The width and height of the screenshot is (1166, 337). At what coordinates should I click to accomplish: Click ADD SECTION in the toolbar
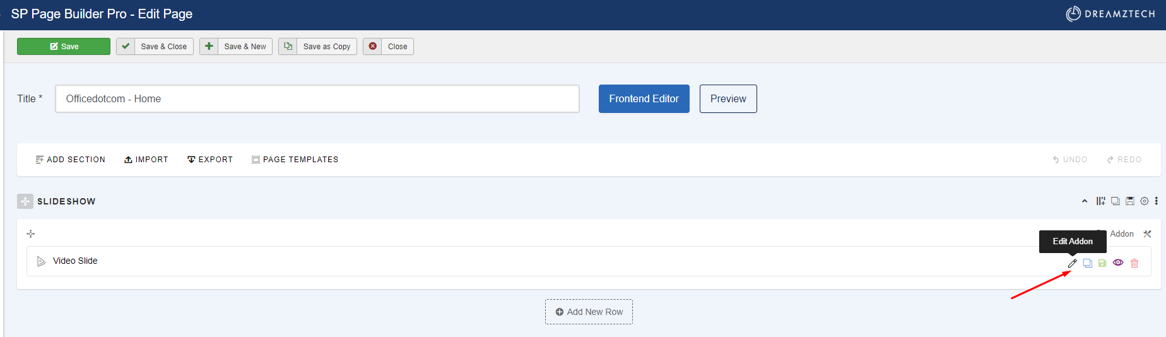tap(70, 160)
